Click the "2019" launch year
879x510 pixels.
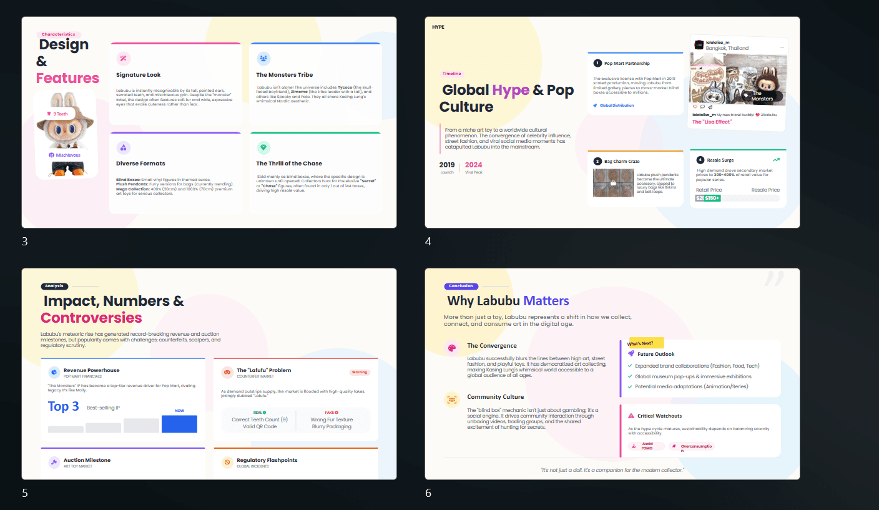pos(447,165)
